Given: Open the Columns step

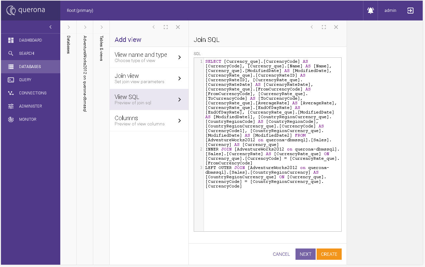Looking at the screenshot, I should pos(149,121).
